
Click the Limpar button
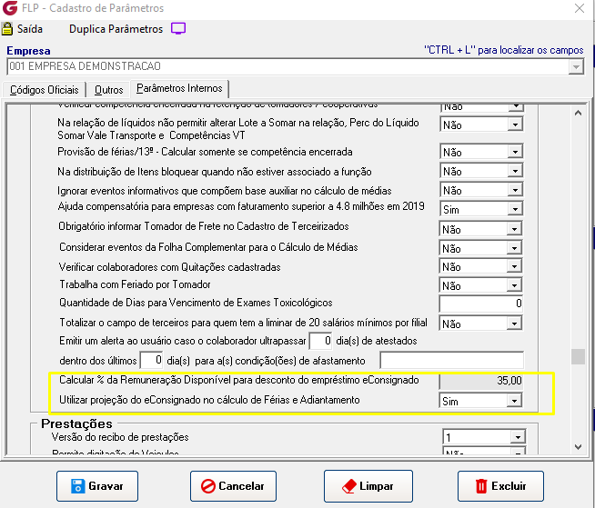(x=368, y=486)
